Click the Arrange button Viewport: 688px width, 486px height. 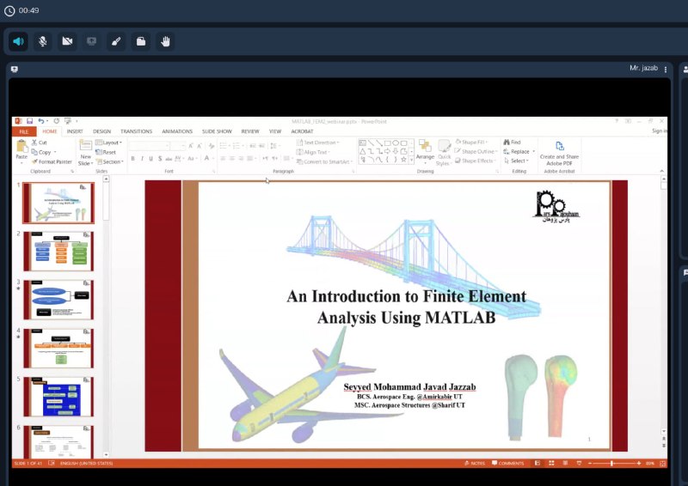click(x=425, y=152)
